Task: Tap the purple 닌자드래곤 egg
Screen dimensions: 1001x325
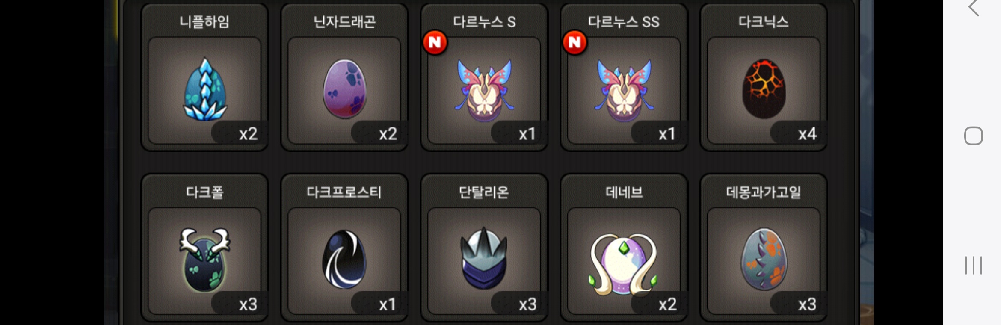Action: (x=344, y=89)
